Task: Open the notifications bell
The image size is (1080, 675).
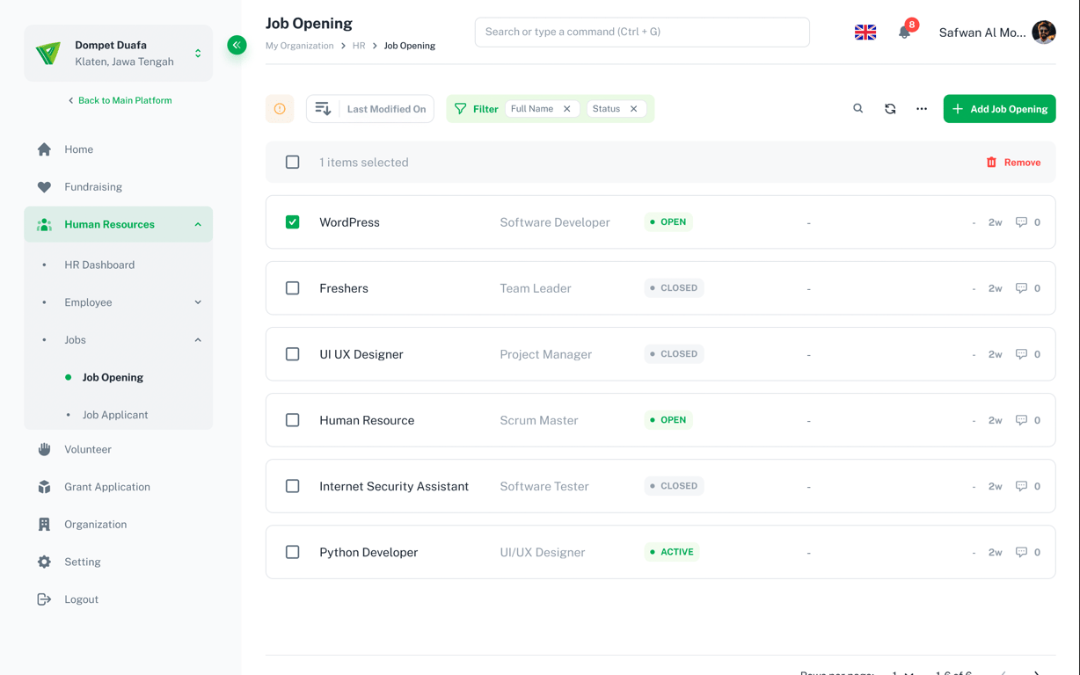Action: tap(904, 33)
